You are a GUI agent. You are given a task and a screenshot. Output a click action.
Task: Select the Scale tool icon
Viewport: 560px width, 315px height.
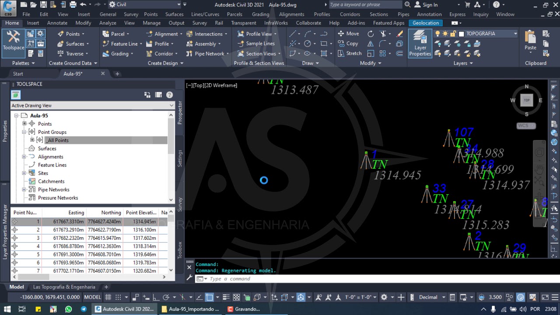[371, 53]
